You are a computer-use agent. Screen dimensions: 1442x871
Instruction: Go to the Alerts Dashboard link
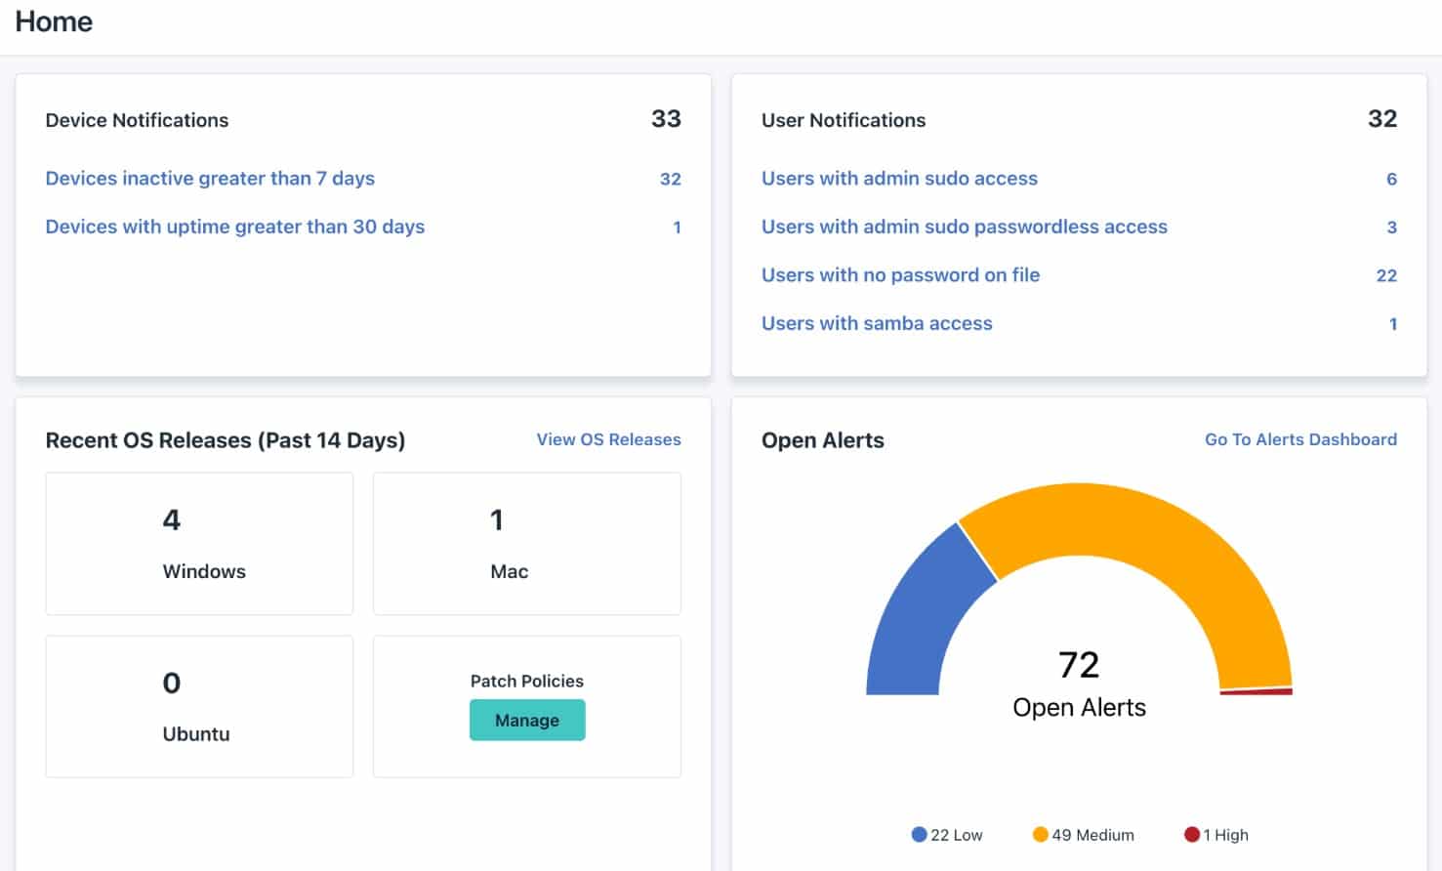[x=1300, y=439]
